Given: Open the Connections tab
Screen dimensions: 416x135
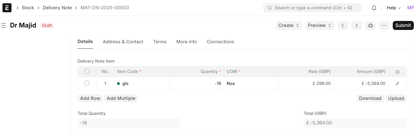Looking at the screenshot, I should 220,42.
